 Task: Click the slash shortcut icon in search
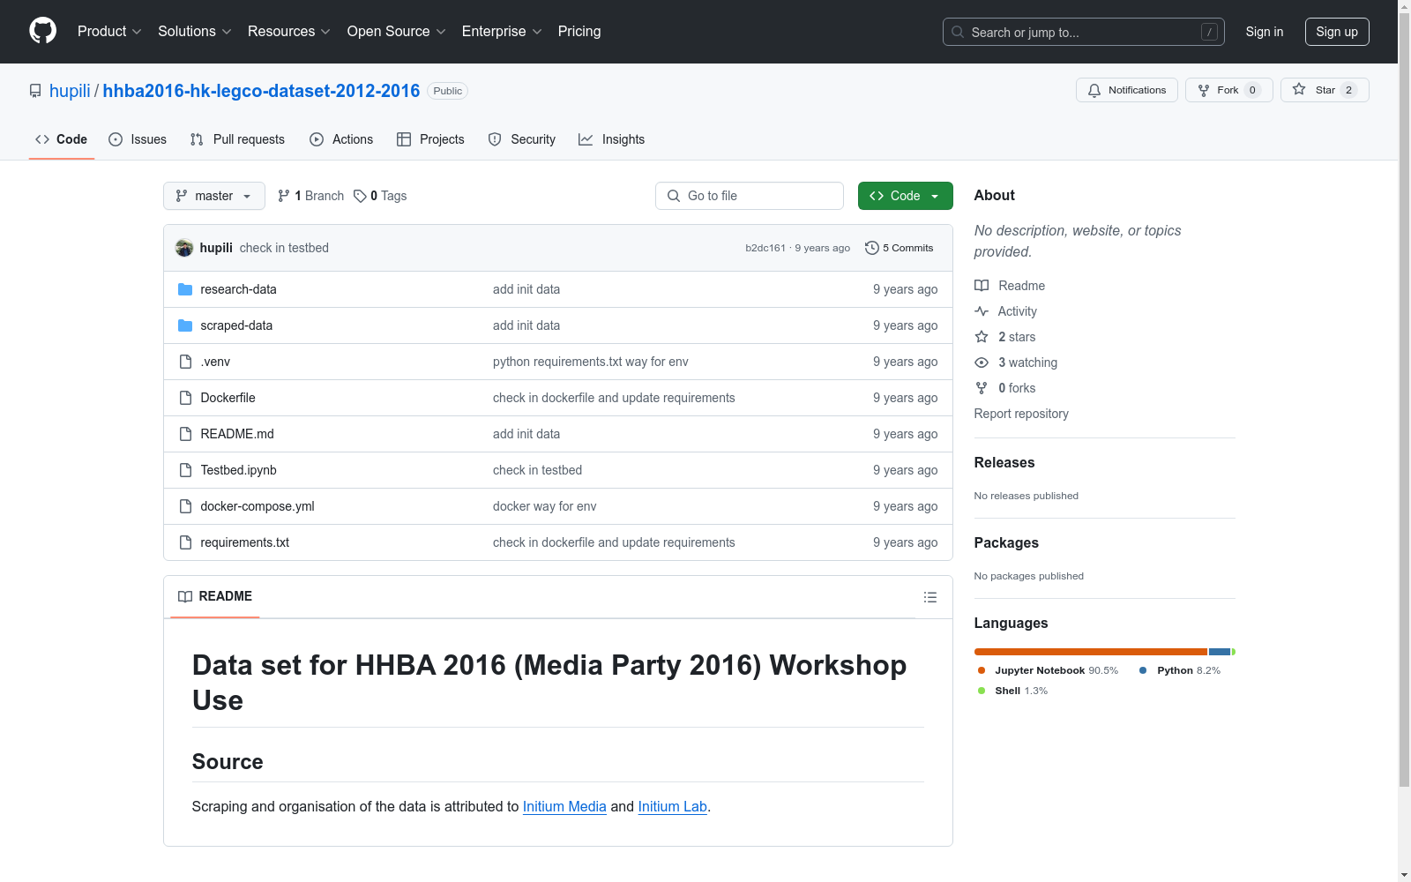pyautogui.click(x=1210, y=32)
